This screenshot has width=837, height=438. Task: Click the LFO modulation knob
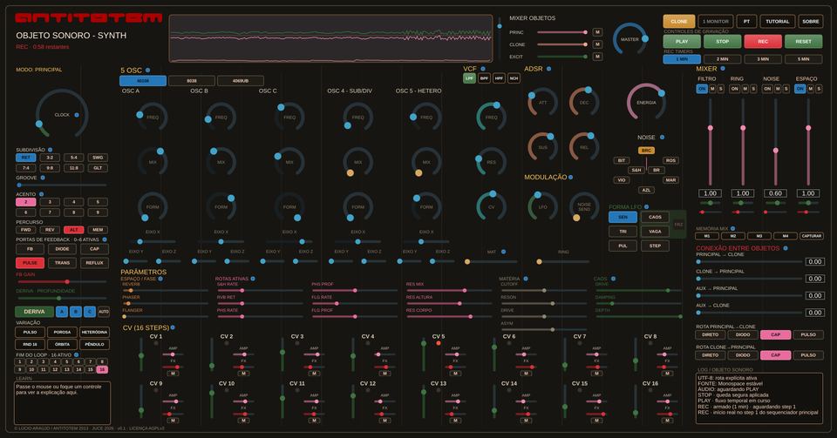(x=542, y=206)
